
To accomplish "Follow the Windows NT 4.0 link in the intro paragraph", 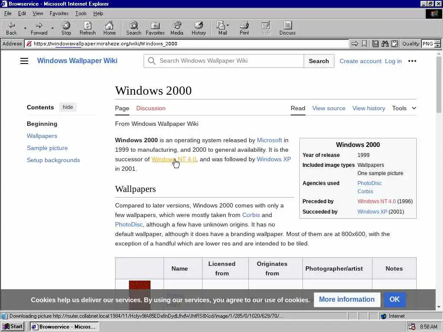I will [174, 159].
